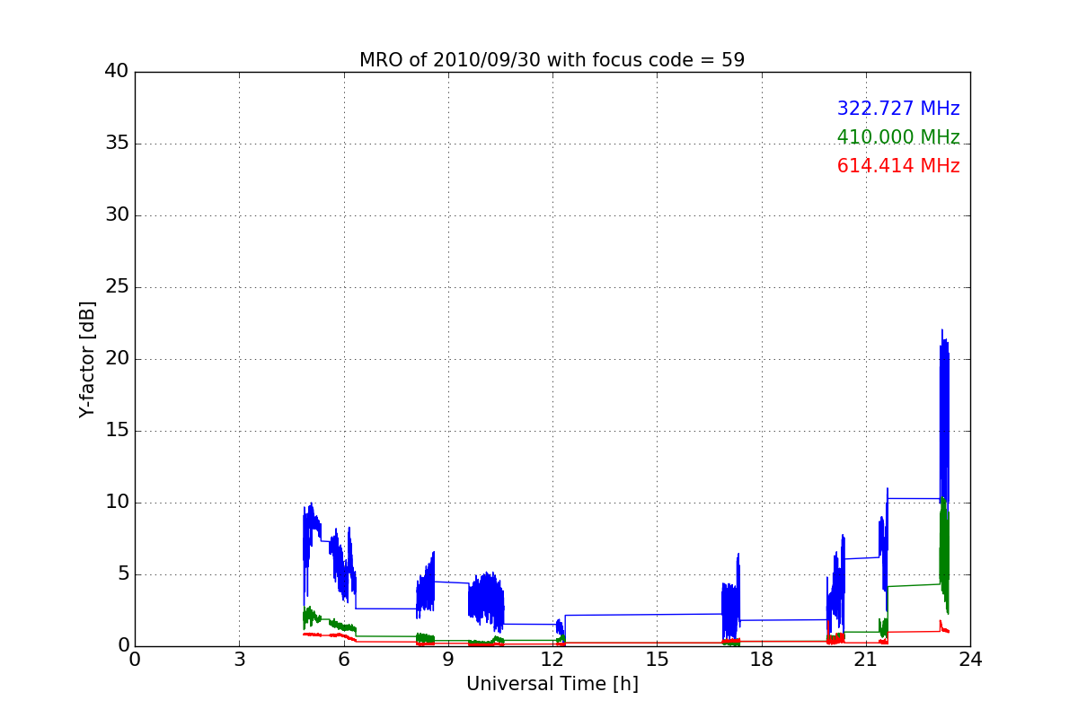Select the blue 322.727 MHz legend label

click(898, 109)
